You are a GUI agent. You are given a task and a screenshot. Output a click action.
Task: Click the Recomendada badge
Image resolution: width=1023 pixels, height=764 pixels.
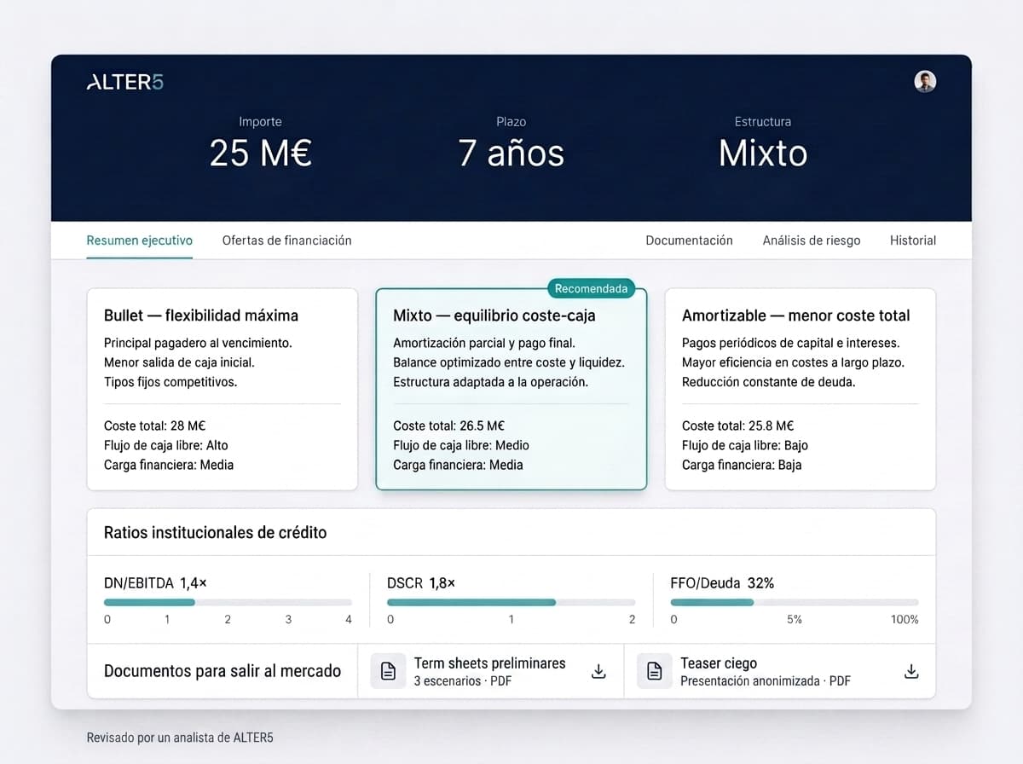coord(591,288)
